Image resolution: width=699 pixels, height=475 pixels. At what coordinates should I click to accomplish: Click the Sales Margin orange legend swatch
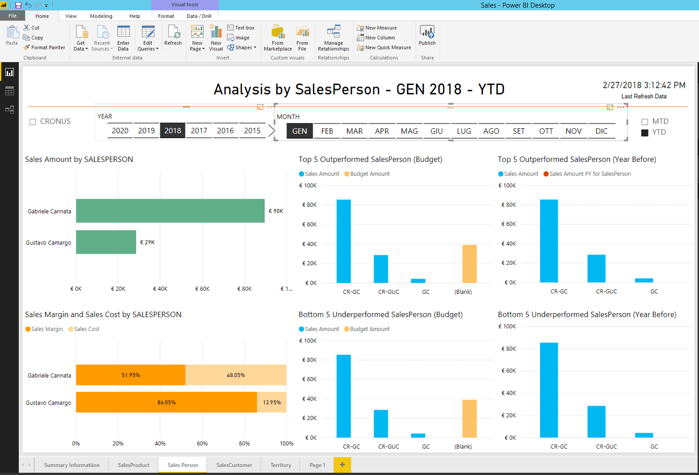pos(28,329)
